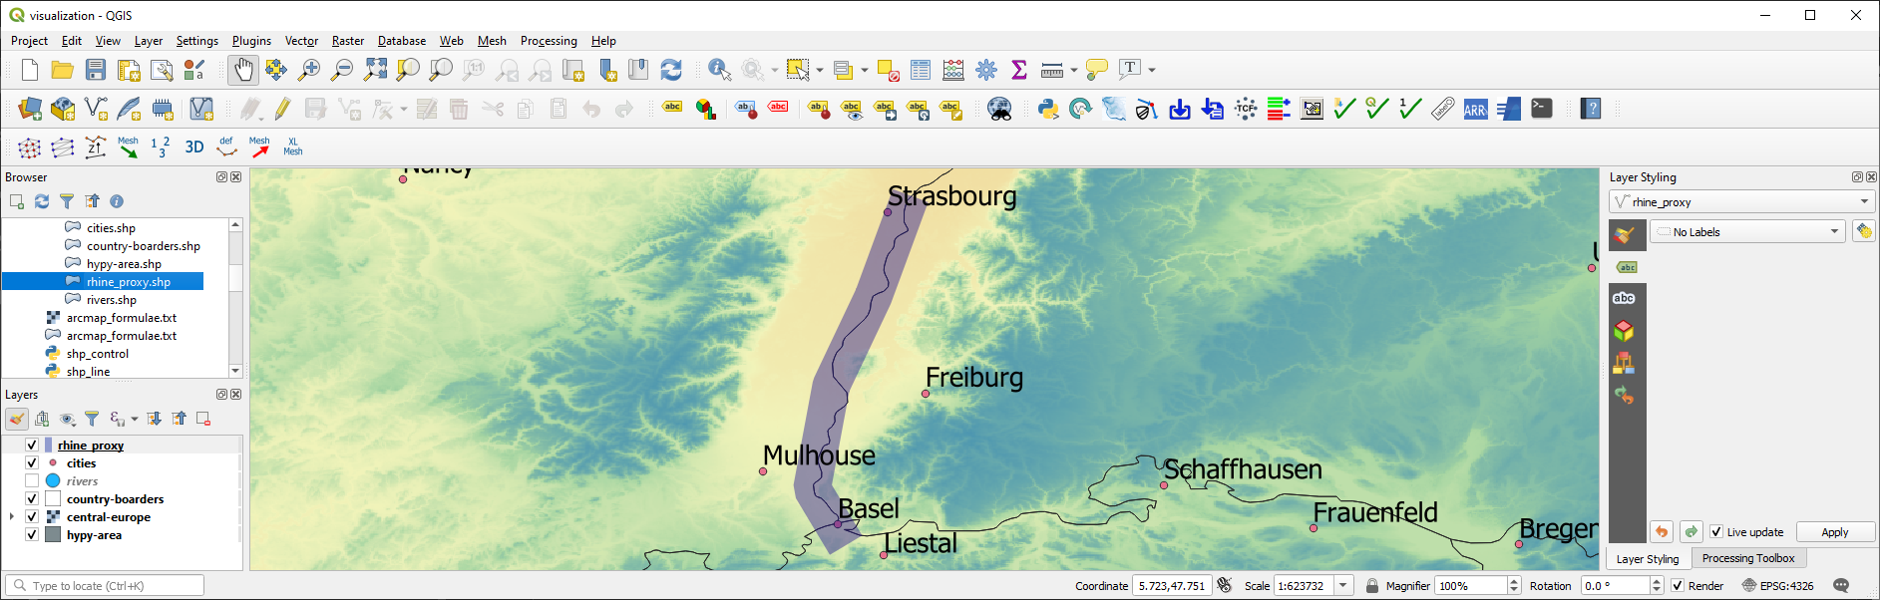The image size is (1880, 600).
Task: Create a new project with the blank page icon
Action: pyautogui.click(x=30, y=70)
